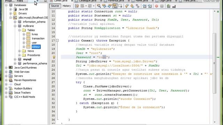Select Hudson Builders node
This screenshot has width=223, height=125.
pyautogui.click(x=23, y=89)
